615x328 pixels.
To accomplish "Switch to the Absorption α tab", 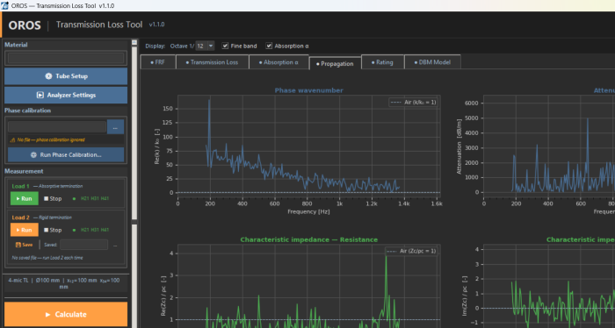I will click(x=279, y=62).
